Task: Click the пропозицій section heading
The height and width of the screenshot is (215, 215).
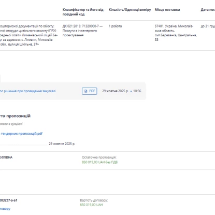Action: pos(15,116)
